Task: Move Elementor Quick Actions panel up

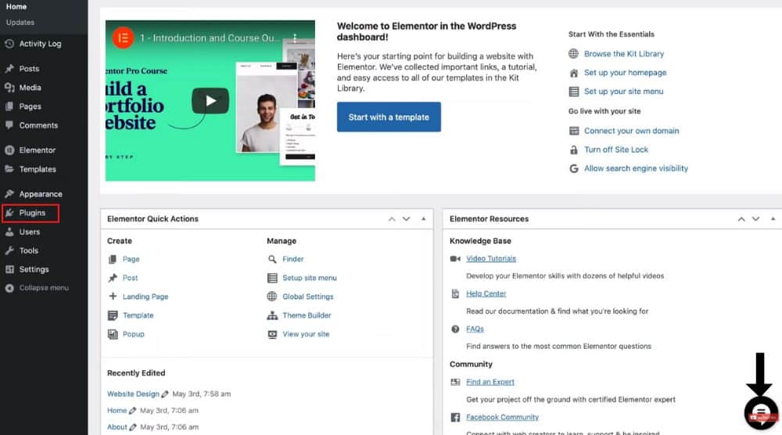Action: coord(392,219)
